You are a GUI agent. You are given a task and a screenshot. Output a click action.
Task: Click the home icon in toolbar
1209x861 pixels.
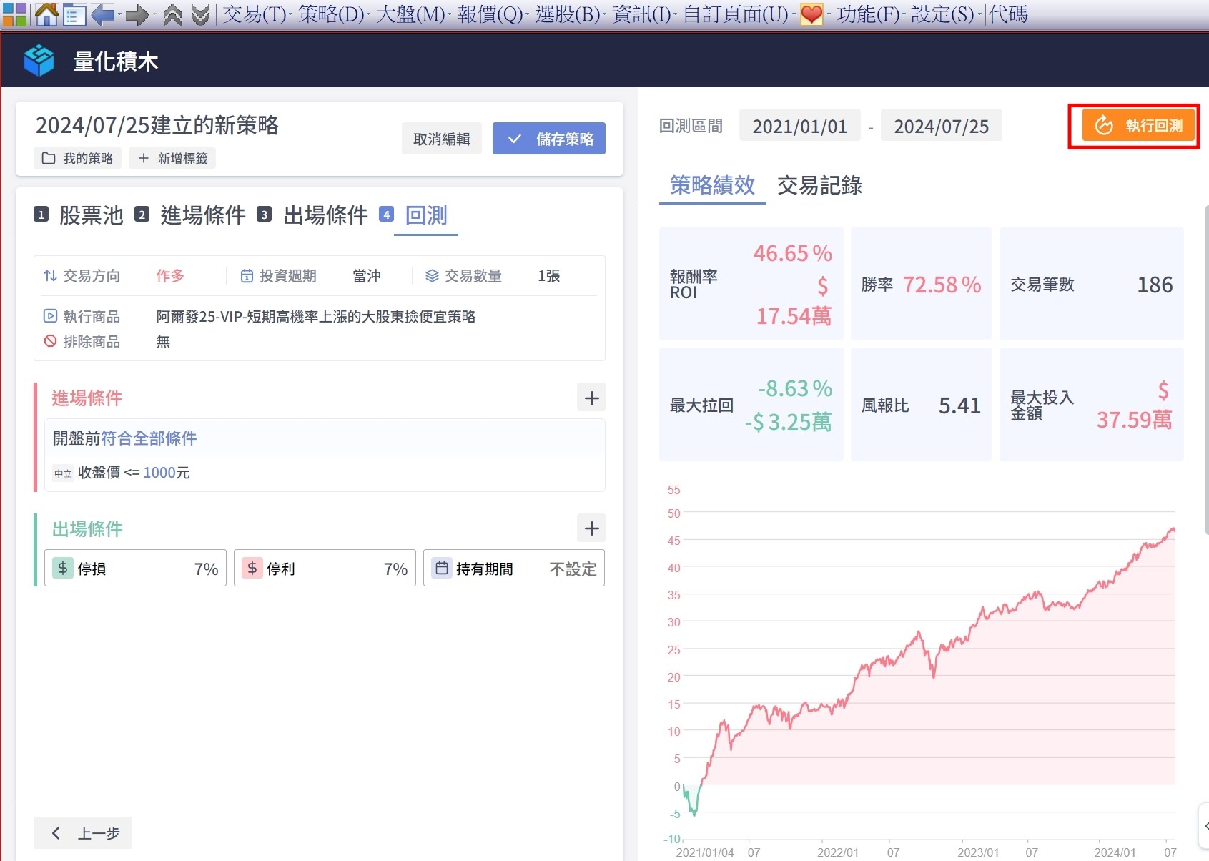(x=46, y=14)
